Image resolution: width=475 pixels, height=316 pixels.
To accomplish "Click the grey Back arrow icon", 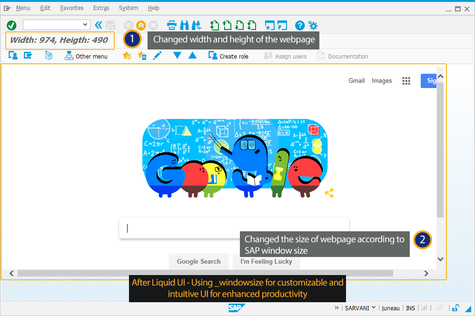I will (129, 25).
